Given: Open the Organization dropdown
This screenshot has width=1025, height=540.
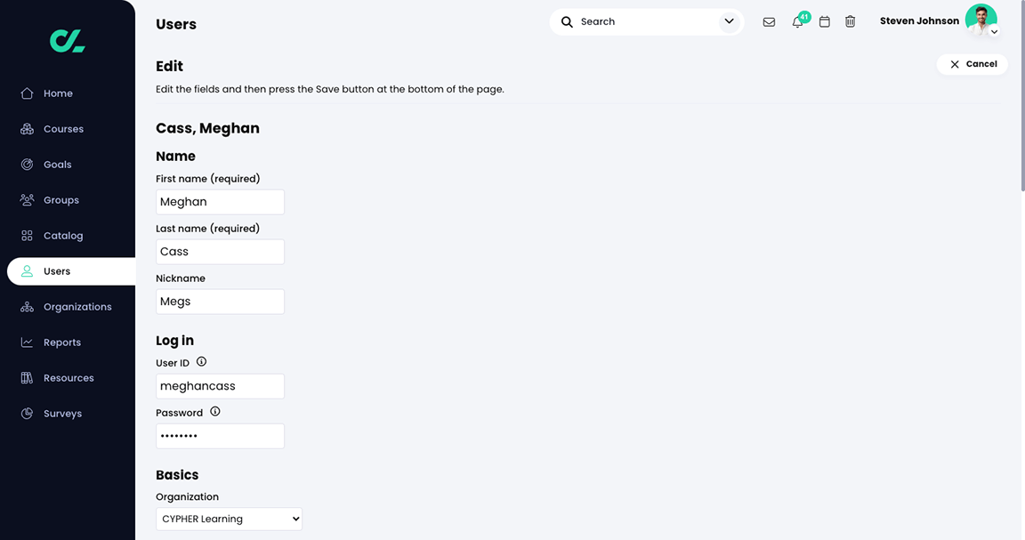Looking at the screenshot, I should click(229, 519).
